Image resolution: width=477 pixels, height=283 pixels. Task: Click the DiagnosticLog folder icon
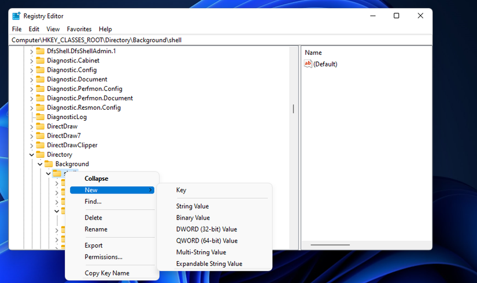(40, 117)
